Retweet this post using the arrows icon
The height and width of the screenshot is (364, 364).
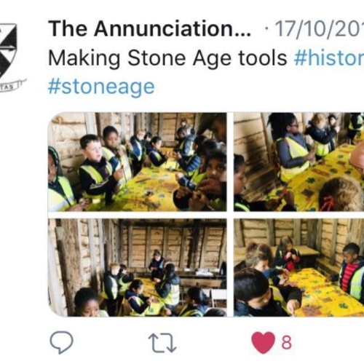click(x=162, y=343)
